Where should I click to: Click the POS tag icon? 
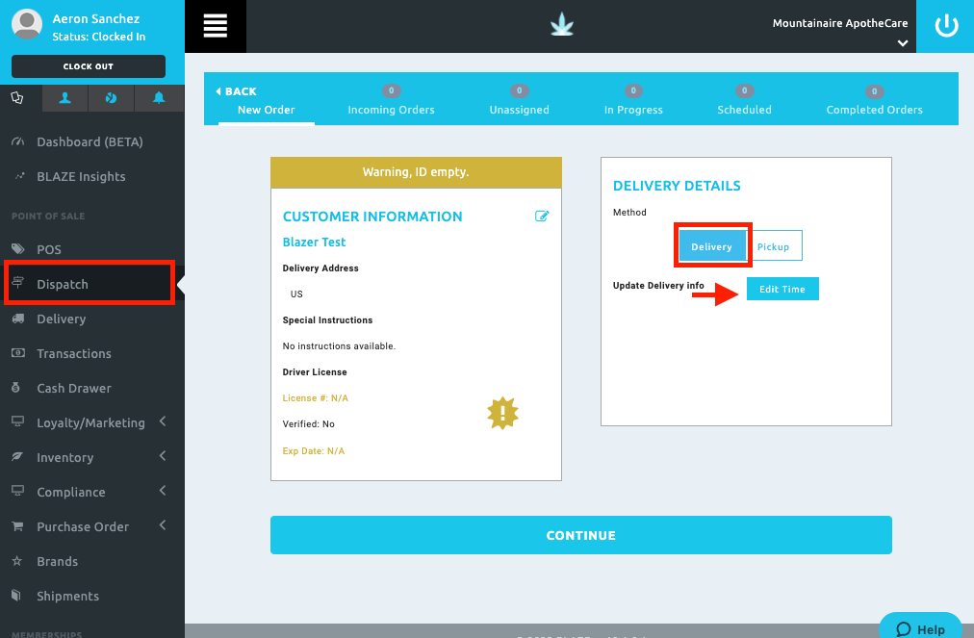click(x=18, y=249)
